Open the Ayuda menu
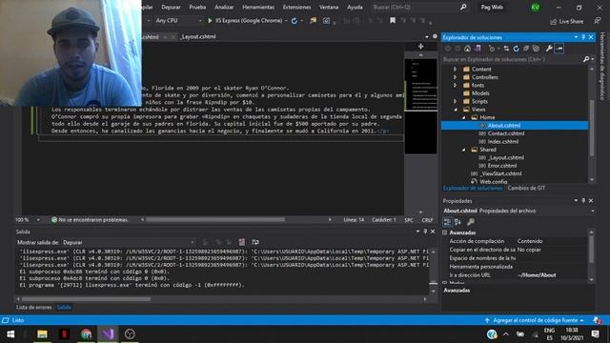Image resolution: width=610 pixels, height=343 pixels. click(355, 7)
